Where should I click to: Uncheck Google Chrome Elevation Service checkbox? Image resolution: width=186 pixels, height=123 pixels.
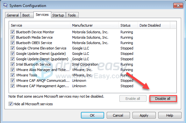pyautogui.click(x=12, y=48)
